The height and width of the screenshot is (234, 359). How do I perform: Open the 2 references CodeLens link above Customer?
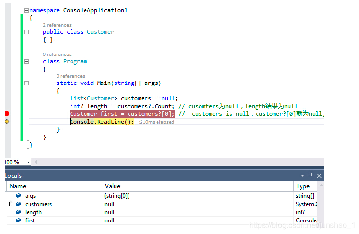click(x=57, y=25)
